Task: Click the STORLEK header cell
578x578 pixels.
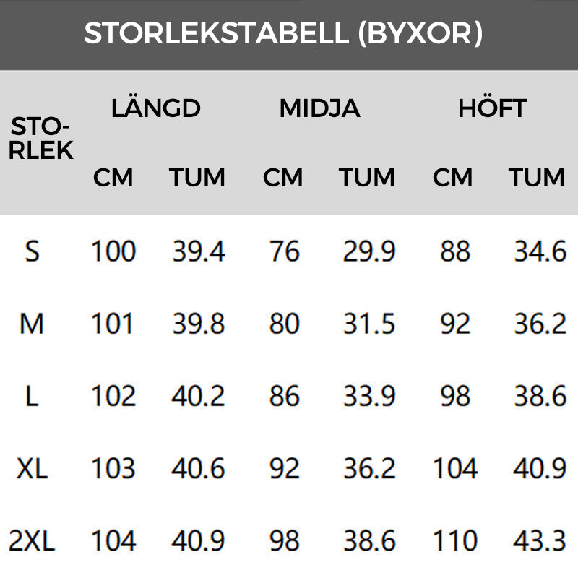Action: pos(42,138)
